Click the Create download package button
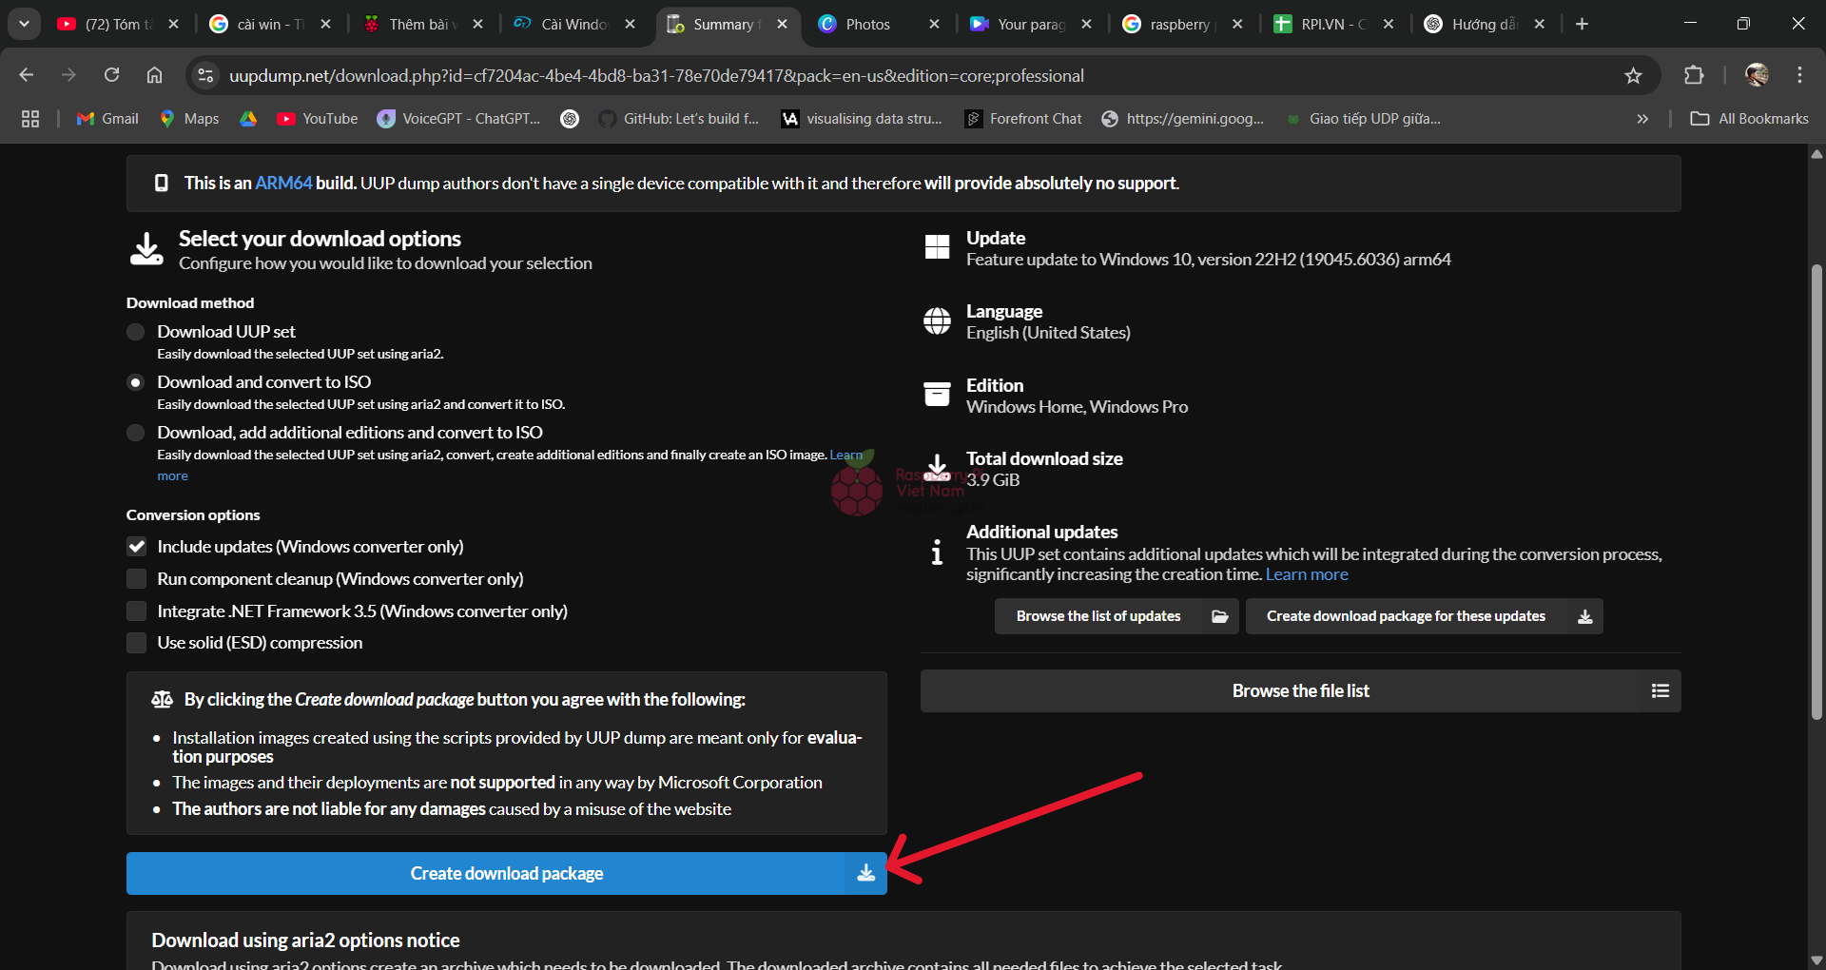 click(x=506, y=873)
